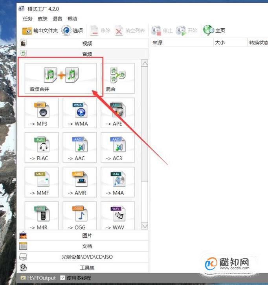Image resolution: width=268 pixels, height=285 pixels.
Task: Choose the -> M4R conversion tile
Action: pos(42,216)
